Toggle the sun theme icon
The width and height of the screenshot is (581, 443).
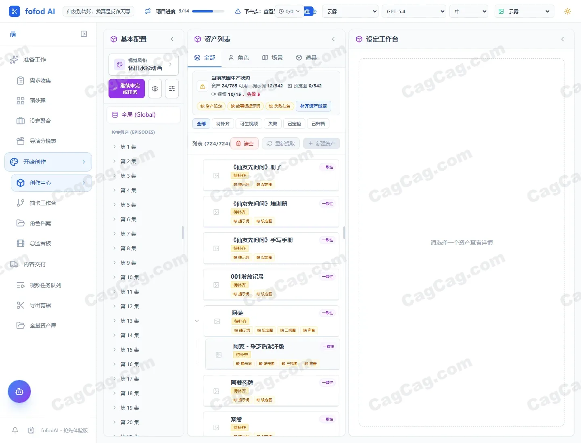(x=568, y=11)
